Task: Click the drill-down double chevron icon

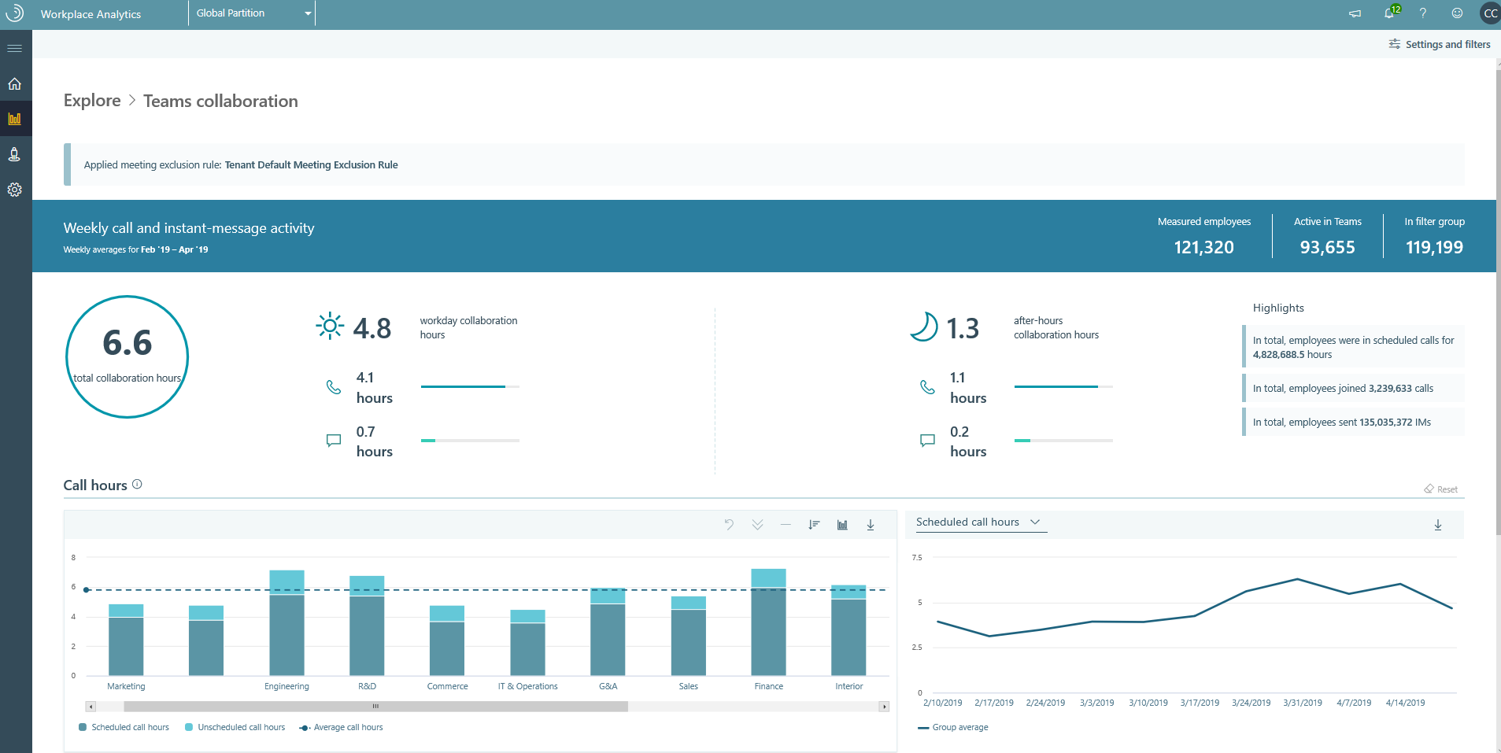Action: [757, 525]
